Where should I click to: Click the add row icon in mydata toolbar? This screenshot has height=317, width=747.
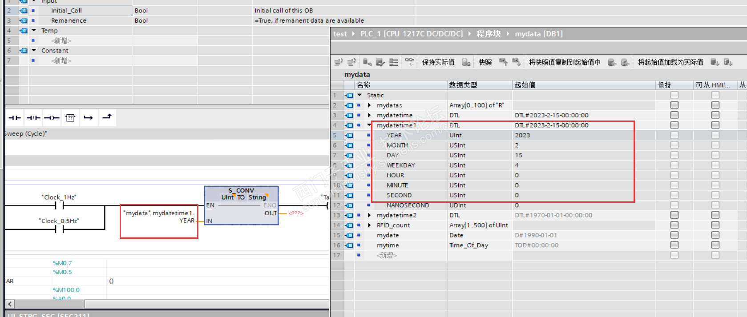pyautogui.click(x=352, y=62)
